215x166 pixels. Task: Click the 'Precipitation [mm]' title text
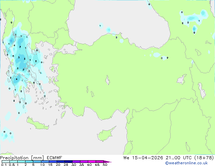(x=22, y=158)
